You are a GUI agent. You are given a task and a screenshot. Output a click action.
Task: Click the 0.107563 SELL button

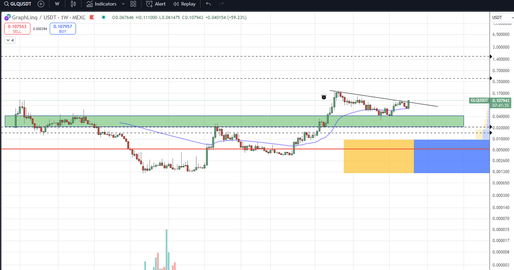click(x=17, y=29)
